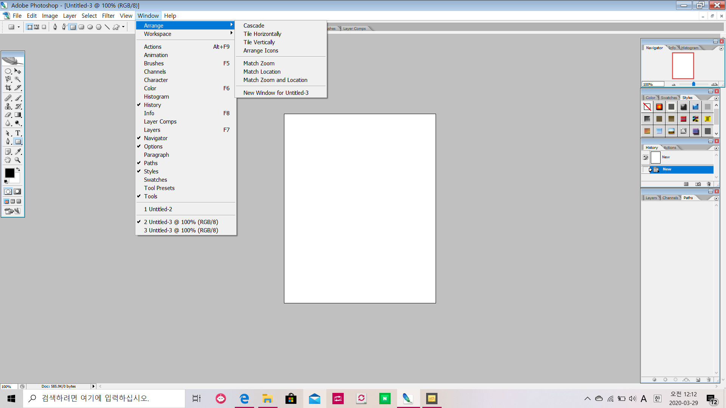Select the Zoom magnifier tool
This screenshot has width=726, height=408.
(x=17, y=160)
